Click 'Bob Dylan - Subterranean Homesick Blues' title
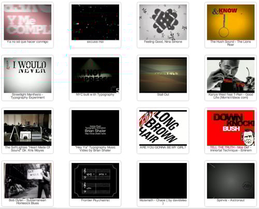This screenshot has height=209, width=259. (x=27, y=202)
